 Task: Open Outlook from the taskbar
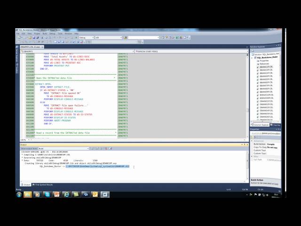(x=95, y=194)
